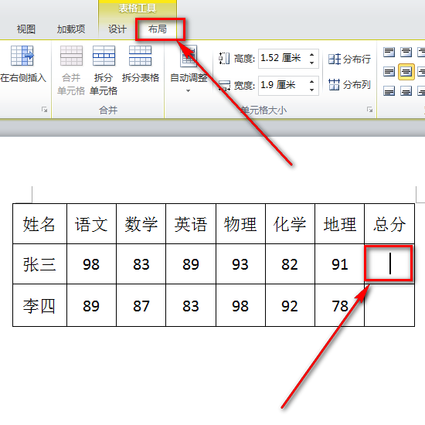Open the Rows and Columns group dialog launcher
This screenshot has width=425, height=425.
[x=44, y=109]
